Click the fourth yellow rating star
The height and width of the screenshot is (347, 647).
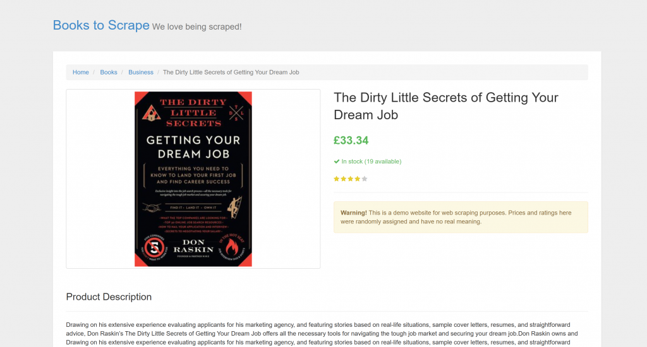(x=358, y=179)
